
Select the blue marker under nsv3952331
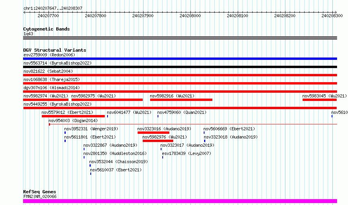pyautogui.click(x=65, y=133)
